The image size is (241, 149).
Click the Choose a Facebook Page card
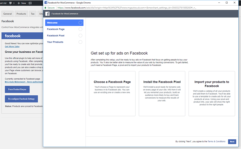click(x=112, y=94)
